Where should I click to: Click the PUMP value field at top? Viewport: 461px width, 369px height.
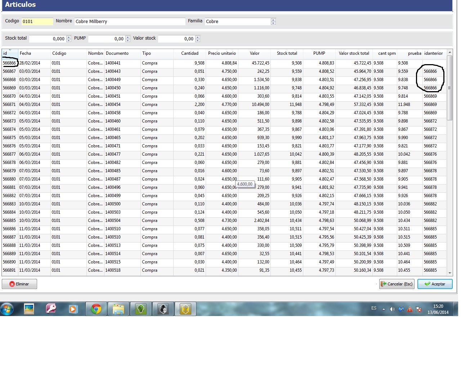click(107, 39)
